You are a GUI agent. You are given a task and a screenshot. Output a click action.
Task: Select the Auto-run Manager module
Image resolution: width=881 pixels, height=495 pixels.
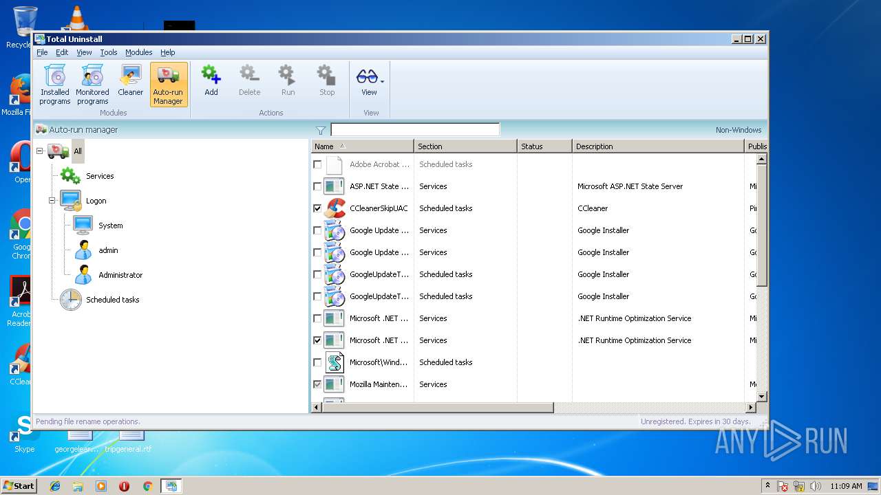pos(169,85)
